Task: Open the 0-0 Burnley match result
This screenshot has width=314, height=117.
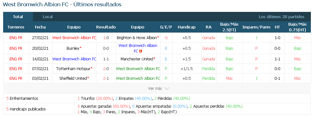Action: (x=106, y=48)
